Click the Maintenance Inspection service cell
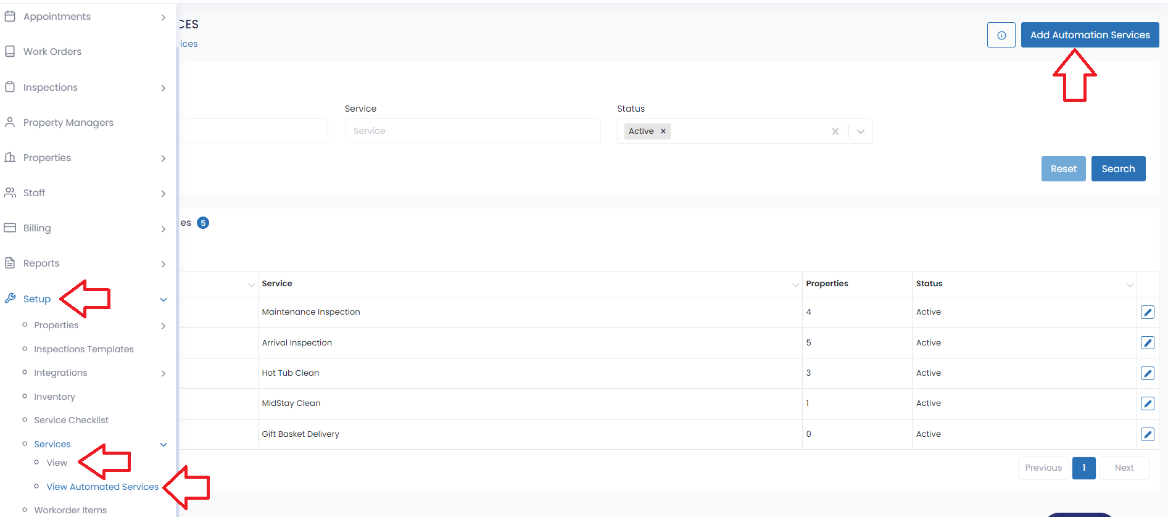Image resolution: width=1168 pixels, height=517 pixels. coord(530,312)
